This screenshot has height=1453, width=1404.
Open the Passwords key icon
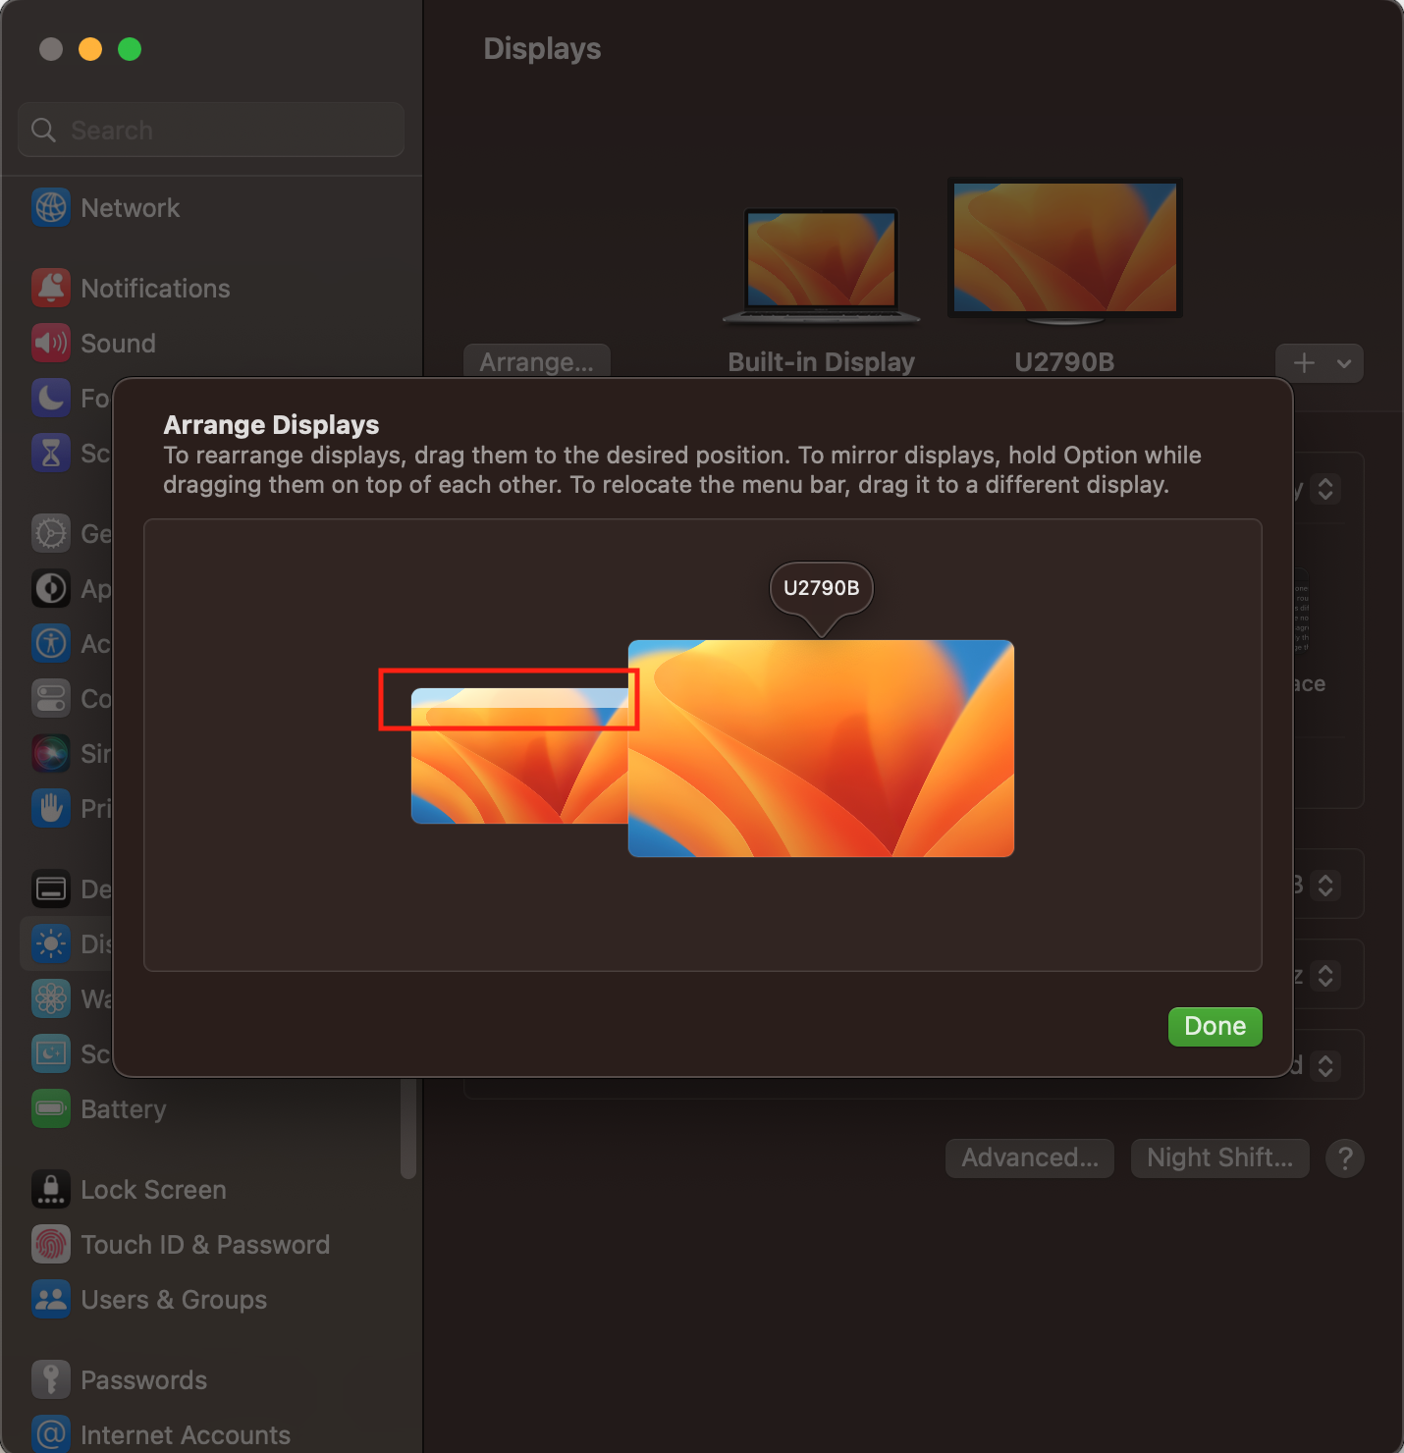[x=51, y=1380]
